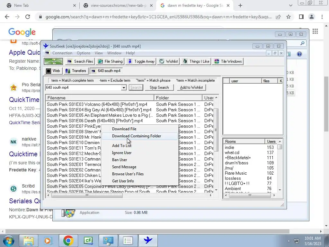Open a new Chrome tab with plus
329x247 pixels.
[x=240, y=6]
